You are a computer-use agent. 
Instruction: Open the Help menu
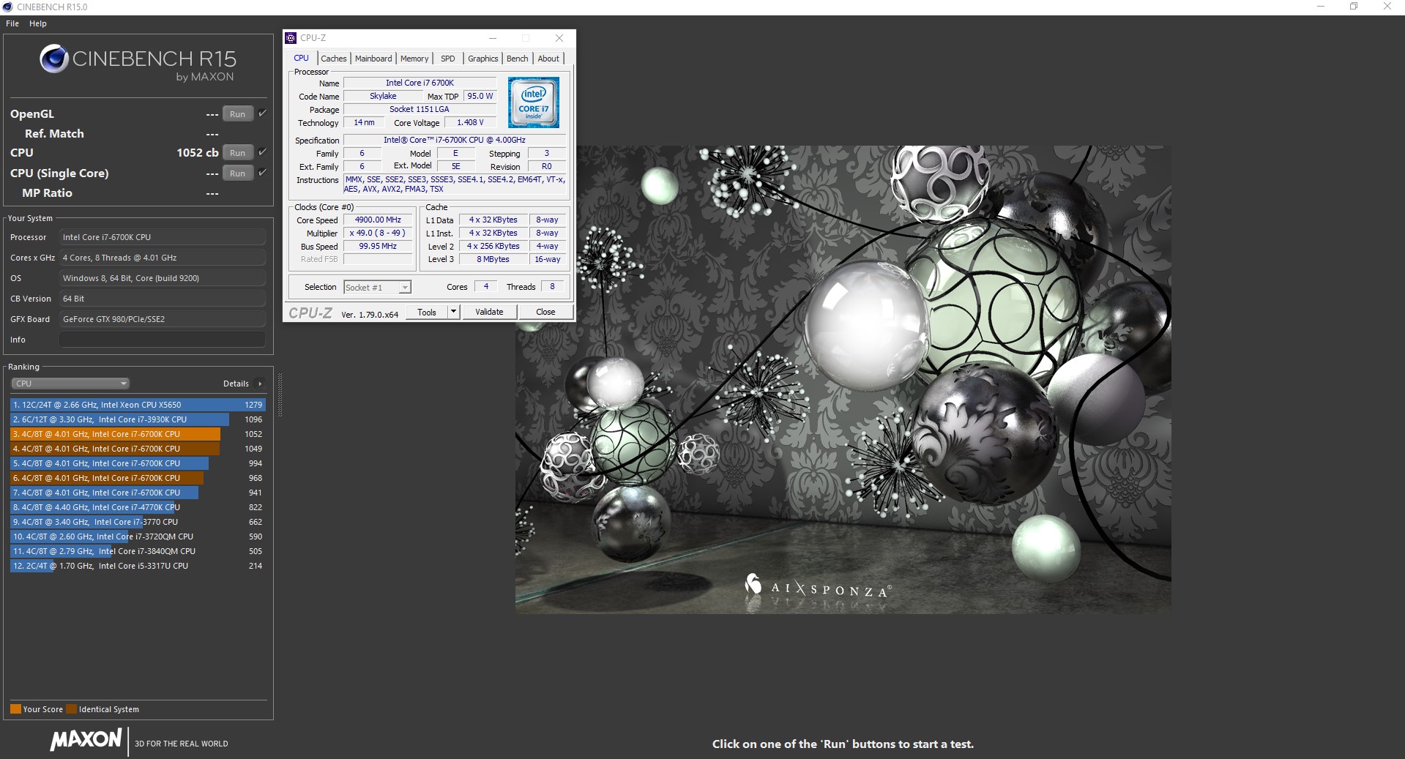(38, 23)
